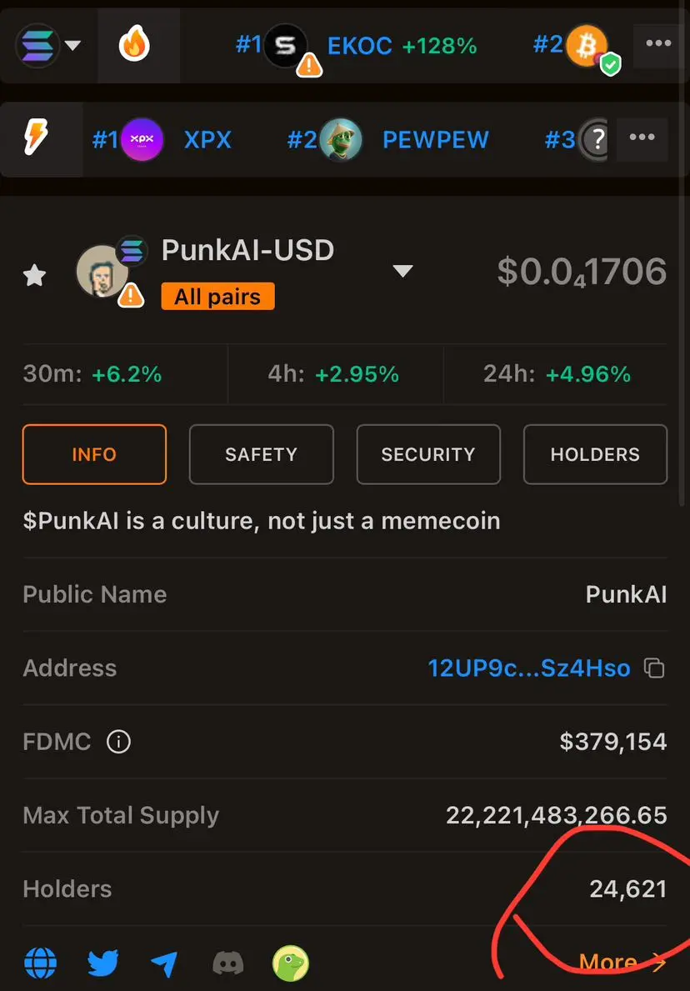Click the More arrow link
Image resolution: width=690 pixels, height=991 pixels.
(x=622, y=963)
